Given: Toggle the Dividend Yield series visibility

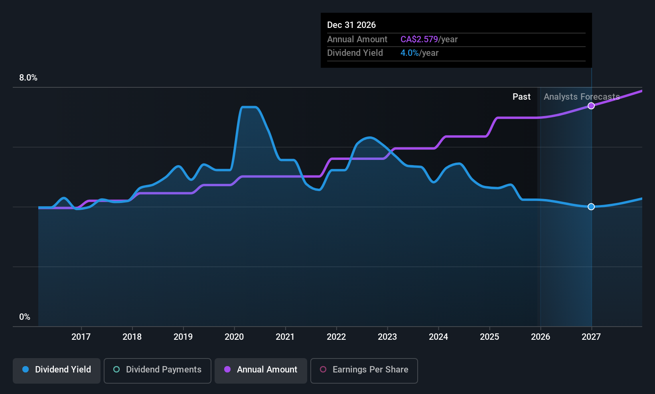Looking at the screenshot, I should [x=56, y=370].
